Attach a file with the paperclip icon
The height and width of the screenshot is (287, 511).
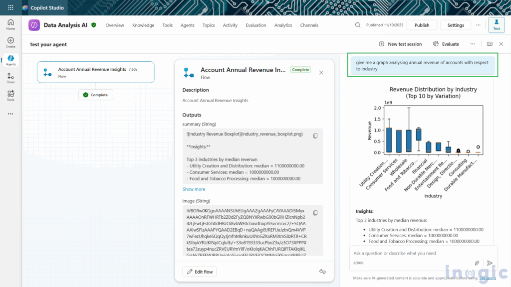[x=477, y=262]
